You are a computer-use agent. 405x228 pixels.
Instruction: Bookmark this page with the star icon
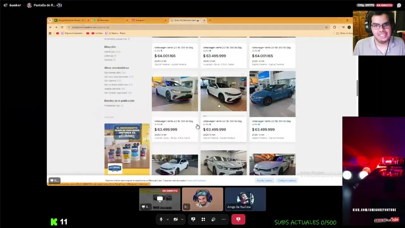(x=326, y=27)
